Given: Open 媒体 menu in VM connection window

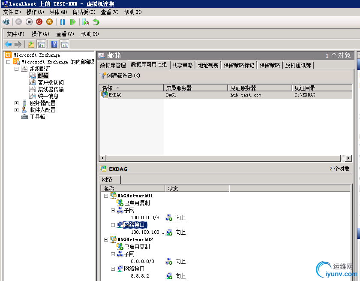Looking at the screenshot, I should 58,12.
